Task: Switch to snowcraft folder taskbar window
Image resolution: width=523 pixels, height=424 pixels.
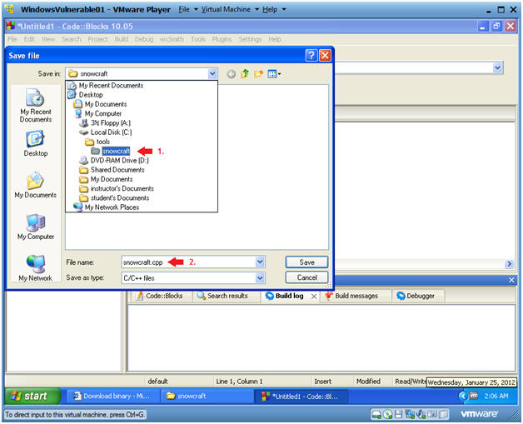Action: tap(207, 397)
